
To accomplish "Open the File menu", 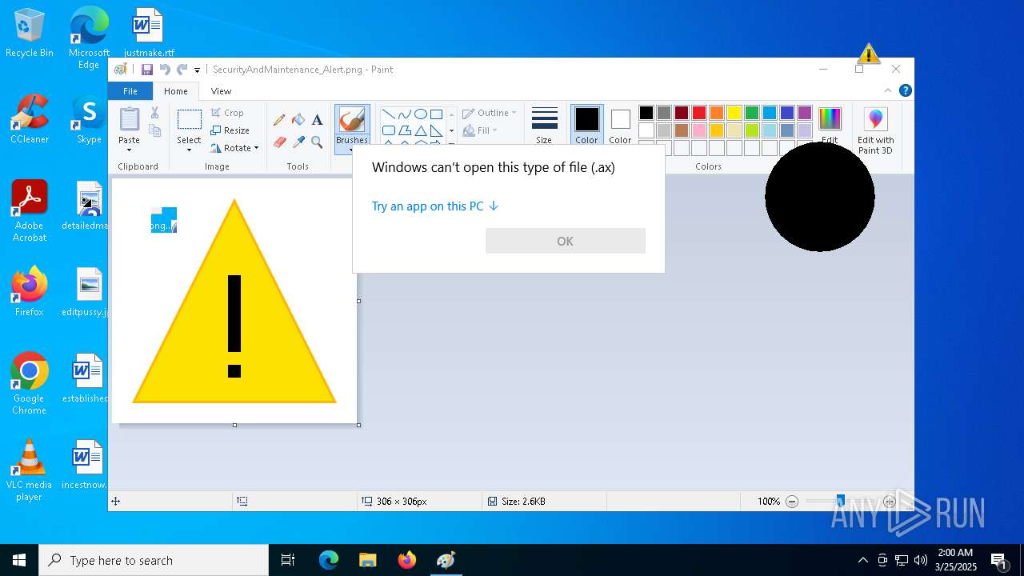I will click(130, 91).
